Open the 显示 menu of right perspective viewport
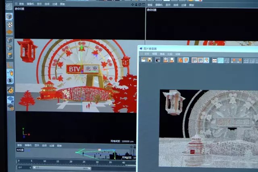 pos(168,5)
